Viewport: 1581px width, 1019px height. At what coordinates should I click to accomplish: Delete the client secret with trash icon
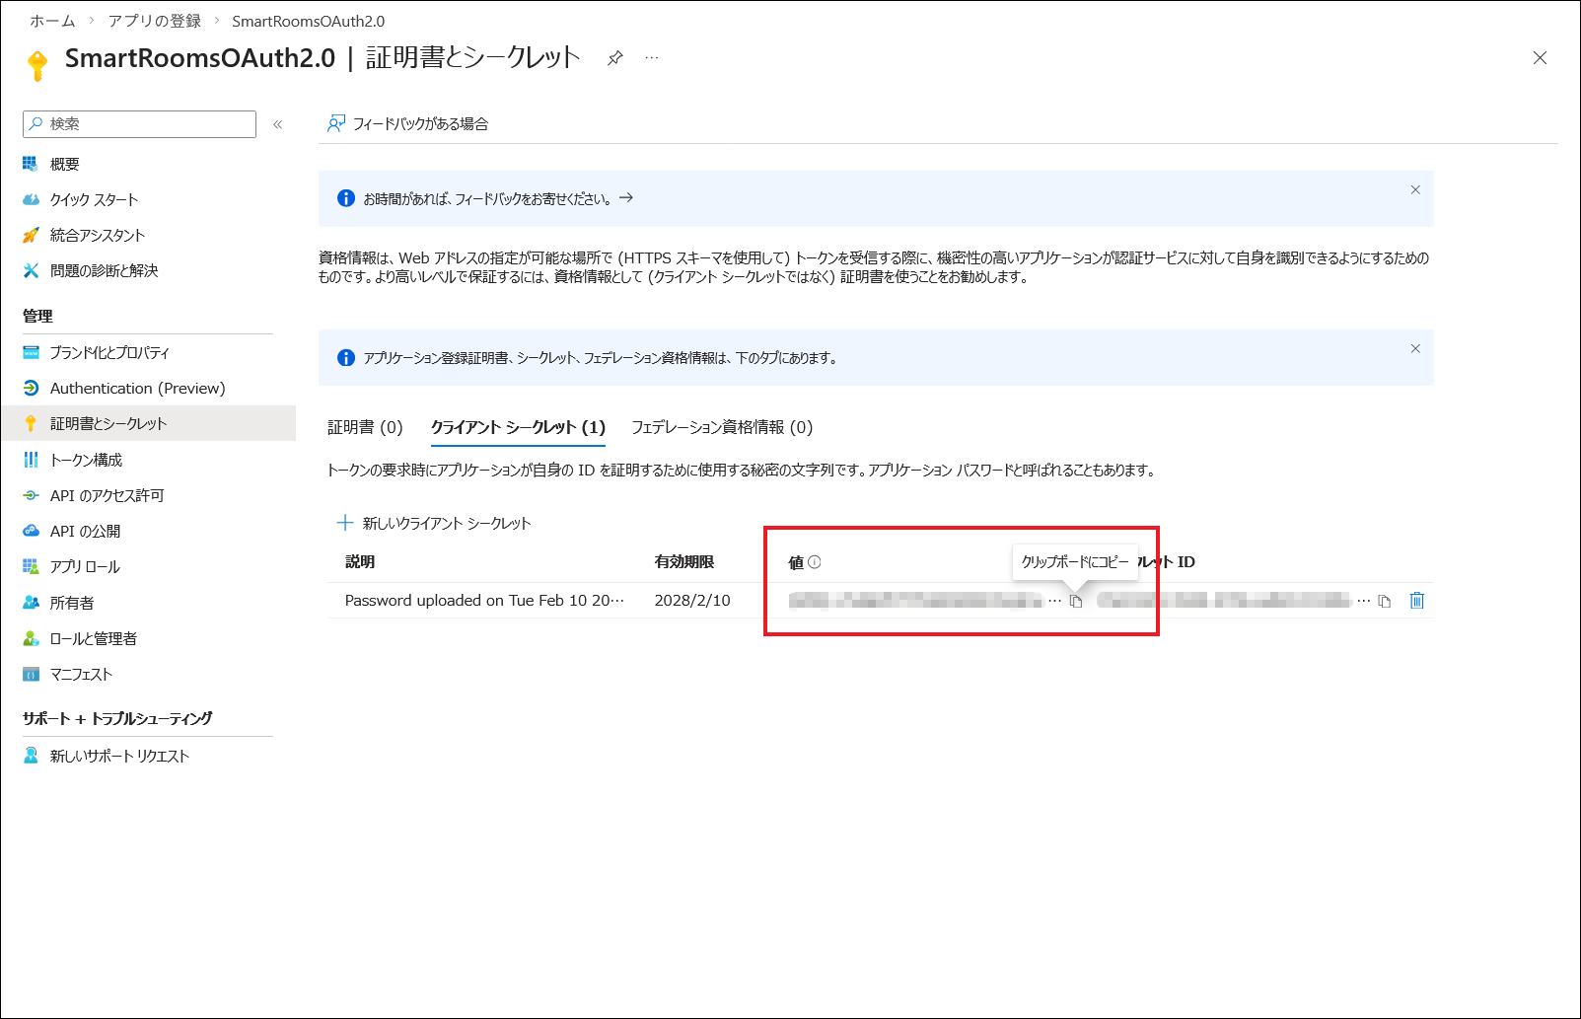pos(1417,601)
